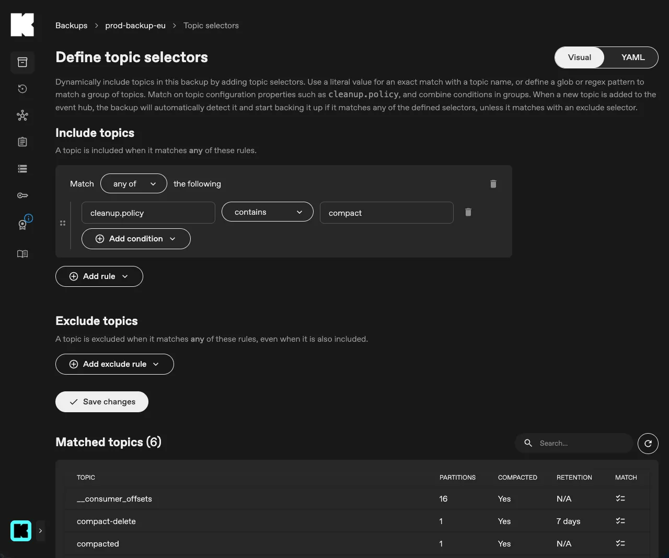Sort by the TOPIC column header
The image size is (669, 558).
pyautogui.click(x=86, y=478)
